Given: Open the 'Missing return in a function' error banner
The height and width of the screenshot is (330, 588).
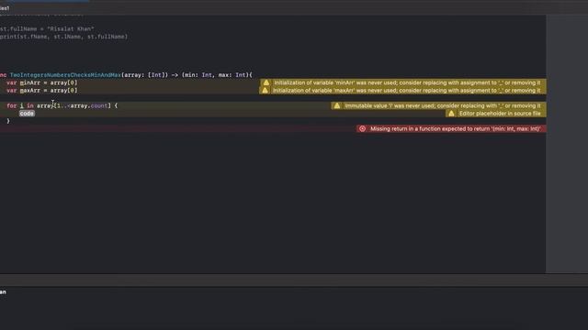Looking at the screenshot, I should click(x=451, y=128).
